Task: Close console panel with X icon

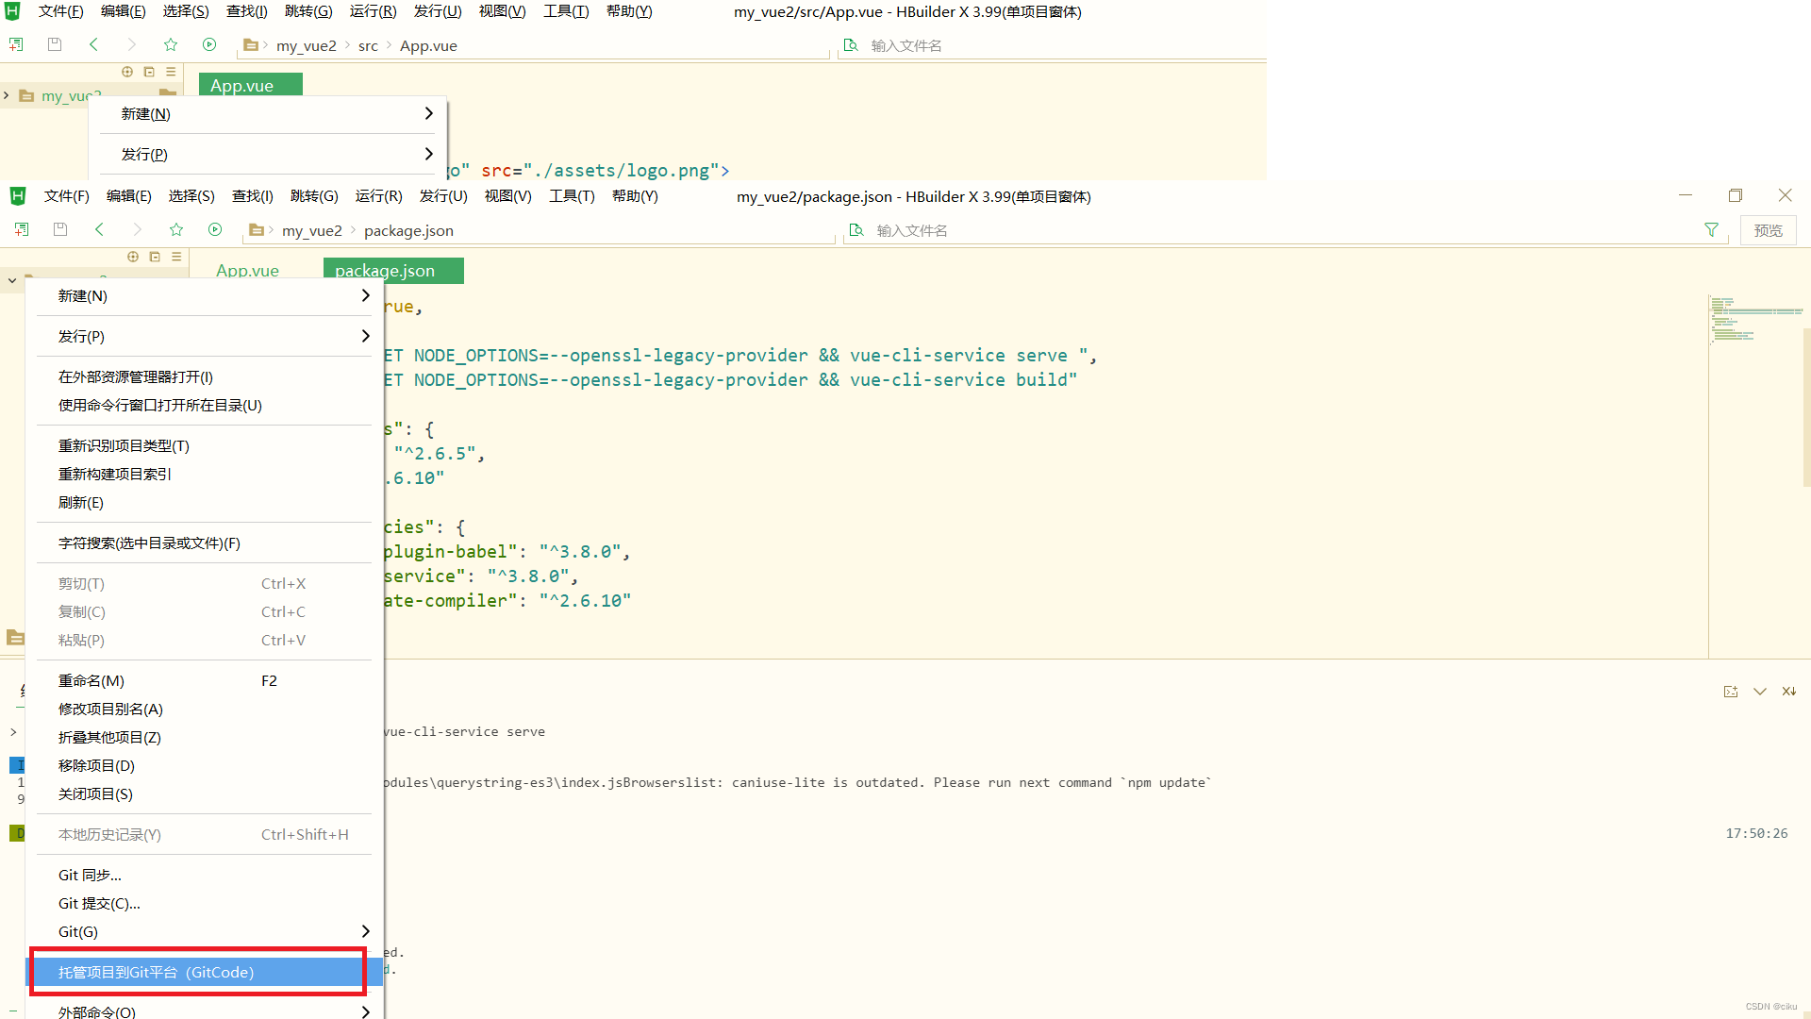Action: [x=1789, y=692]
